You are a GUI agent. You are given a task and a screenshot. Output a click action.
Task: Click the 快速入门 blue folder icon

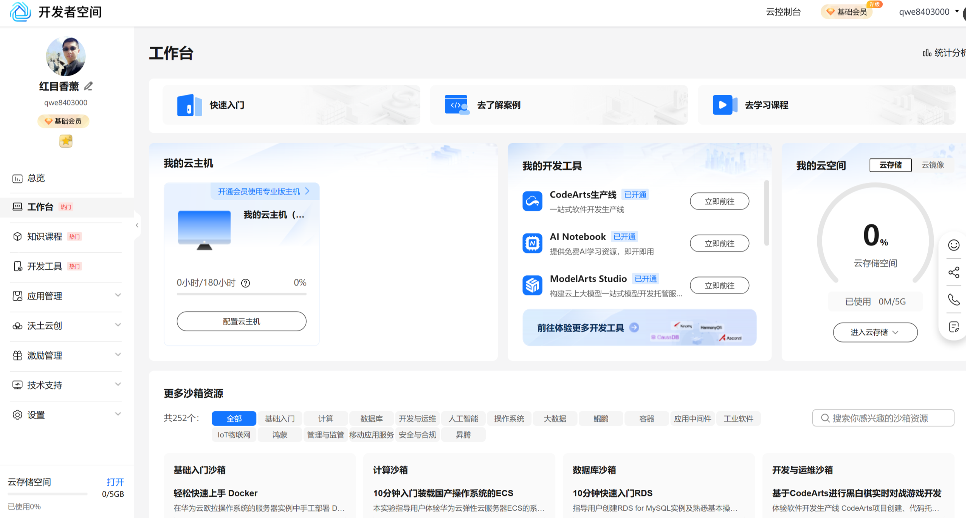tap(189, 105)
